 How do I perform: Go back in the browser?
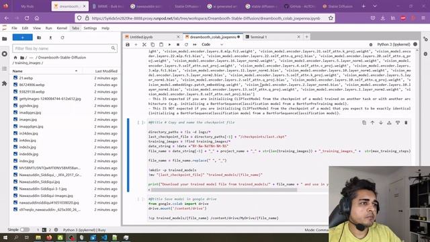coord(7,18)
